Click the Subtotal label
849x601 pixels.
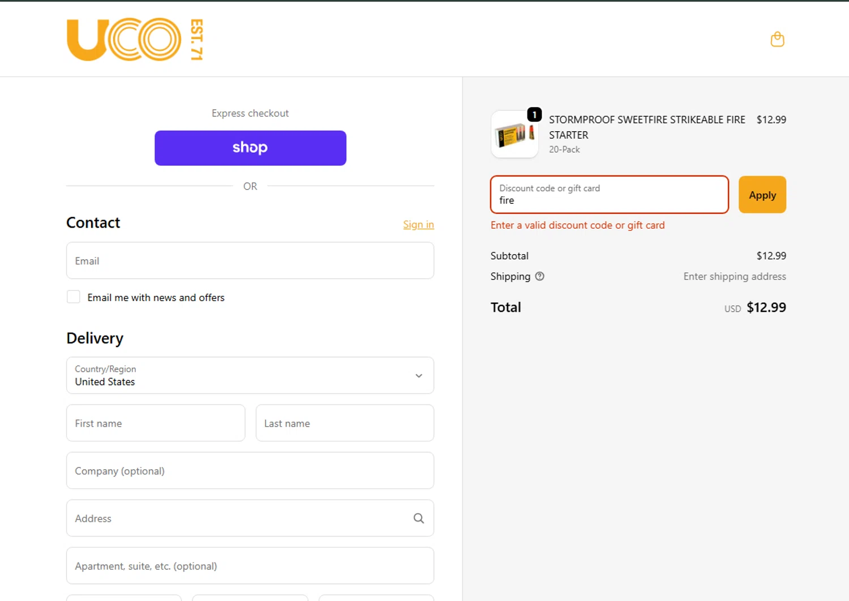(x=509, y=256)
